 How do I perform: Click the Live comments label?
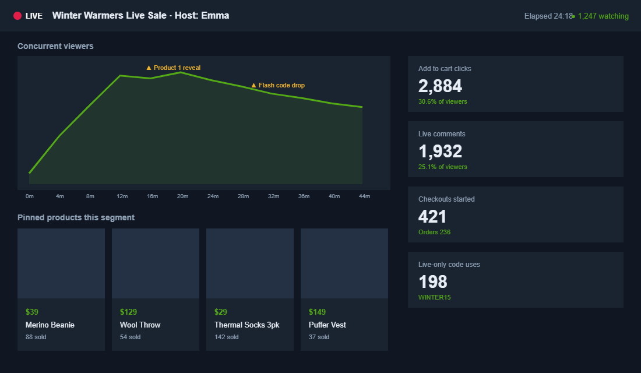(442, 134)
